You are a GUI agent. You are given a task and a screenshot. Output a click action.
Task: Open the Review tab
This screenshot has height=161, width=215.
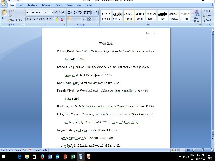(70, 5)
